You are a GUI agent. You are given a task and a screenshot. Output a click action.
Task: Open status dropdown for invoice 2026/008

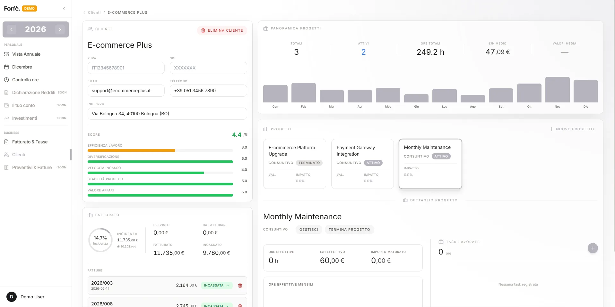pos(217,305)
